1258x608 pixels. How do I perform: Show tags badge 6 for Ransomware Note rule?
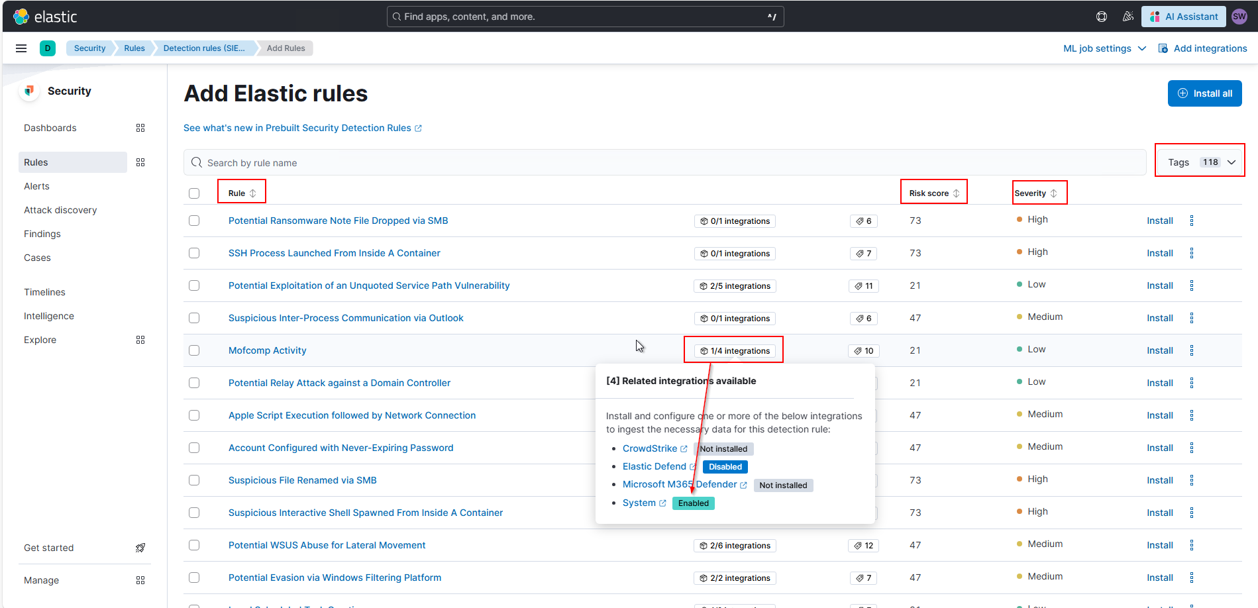point(864,221)
